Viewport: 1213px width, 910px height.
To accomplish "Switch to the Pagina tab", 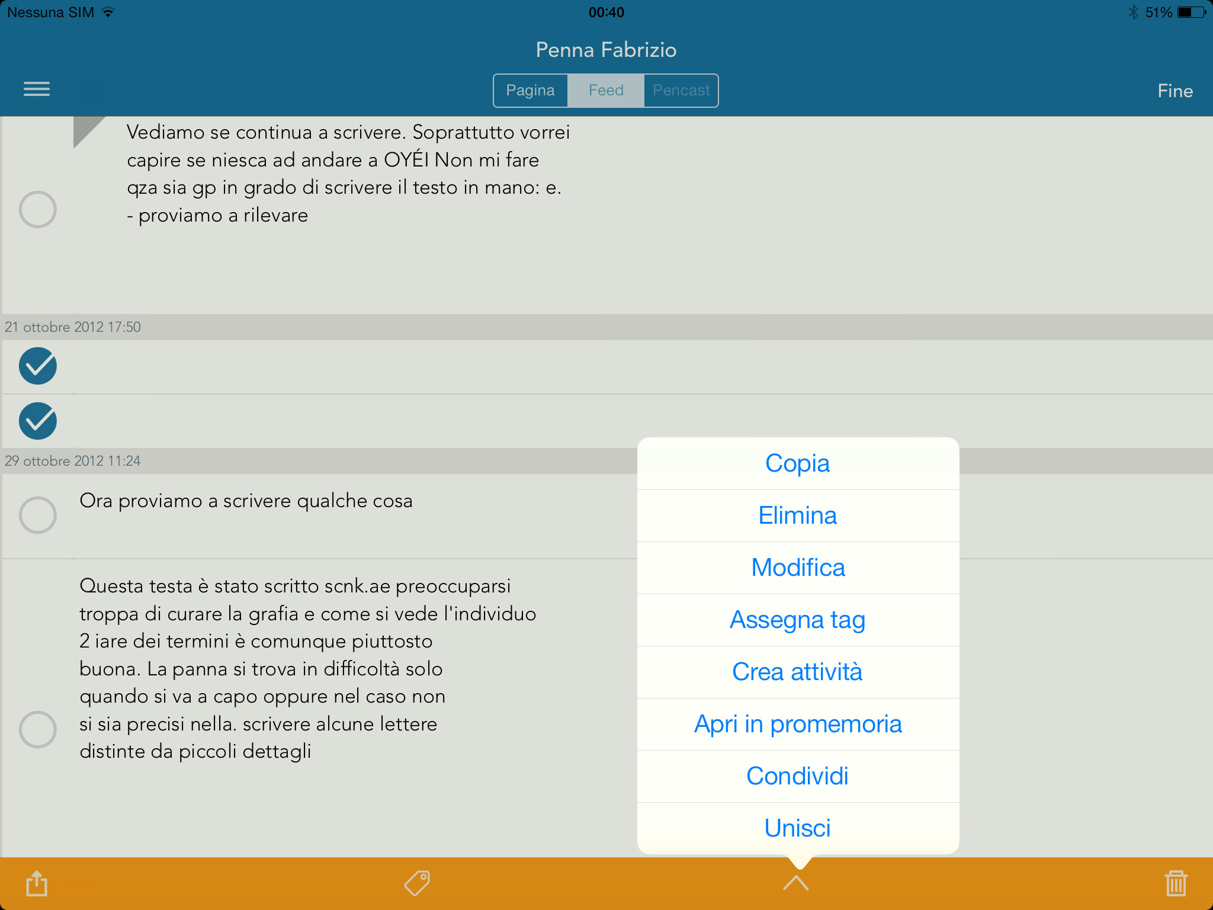I will pos(531,91).
